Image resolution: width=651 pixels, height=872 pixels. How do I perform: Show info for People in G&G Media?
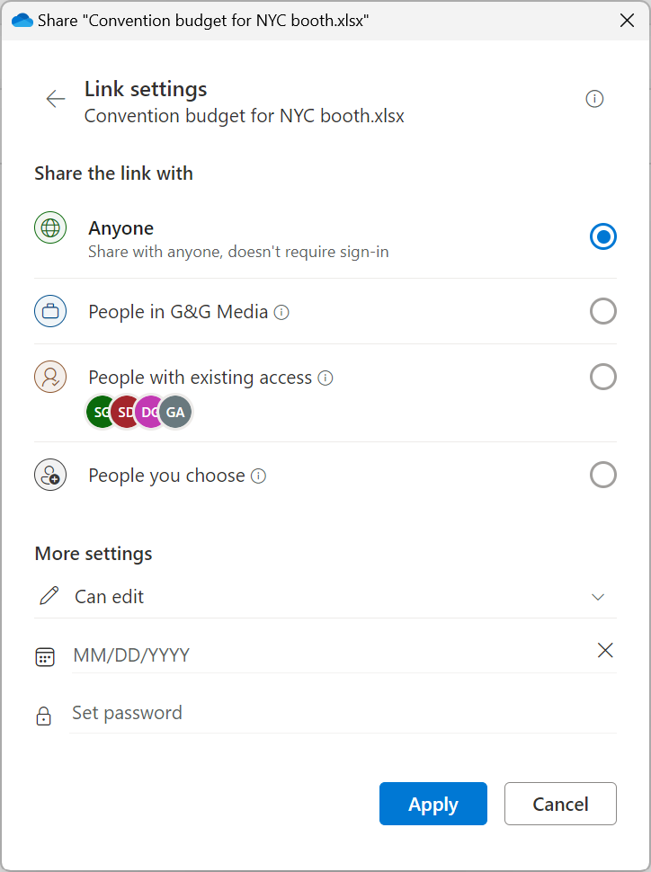click(281, 313)
